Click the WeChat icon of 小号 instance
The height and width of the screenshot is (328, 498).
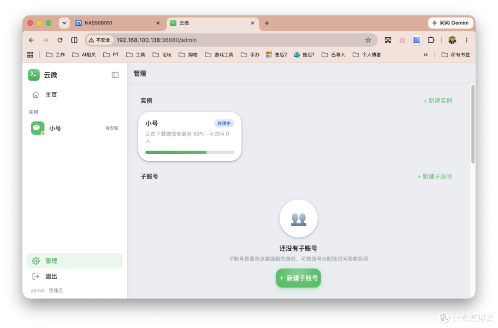coord(37,128)
